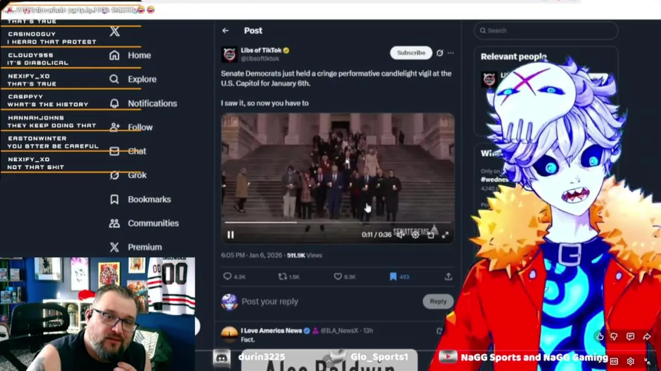Image resolution: width=661 pixels, height=371 pixels.
Task: Mute the tweet video sound
Action: 400,235
